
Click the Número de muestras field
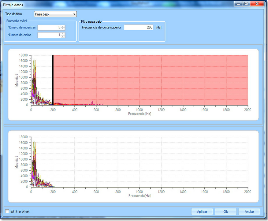pos(49,27)
